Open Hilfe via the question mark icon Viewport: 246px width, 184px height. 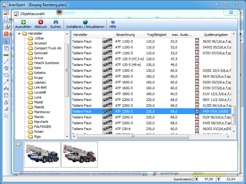(113, 22)
